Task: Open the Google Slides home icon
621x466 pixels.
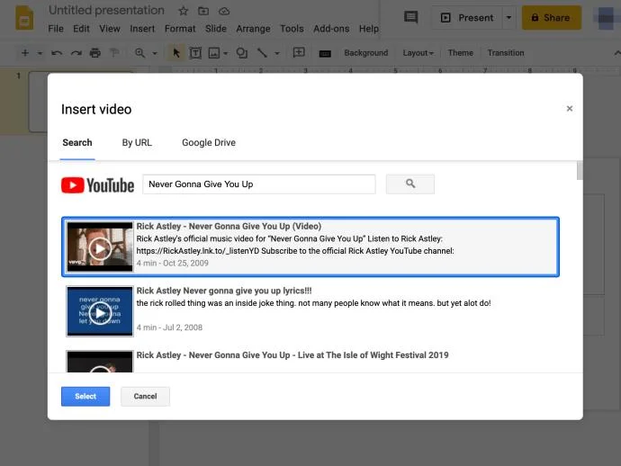Action: pos(24,18)
